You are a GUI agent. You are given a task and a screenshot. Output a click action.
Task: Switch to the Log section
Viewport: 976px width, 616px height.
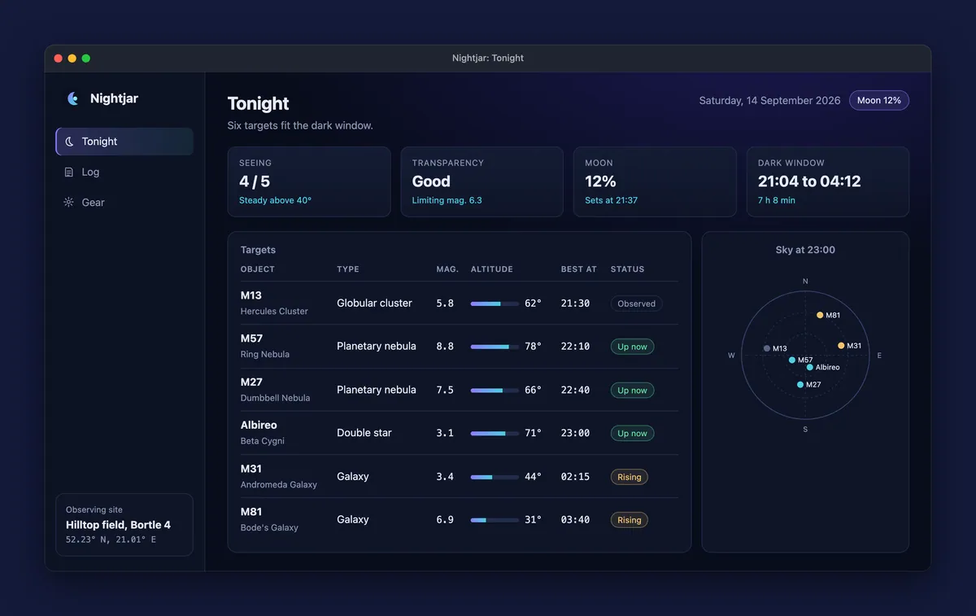pos(124,172)
